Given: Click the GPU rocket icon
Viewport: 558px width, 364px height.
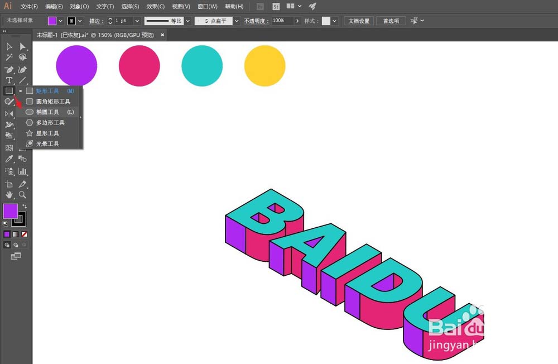Looking at the screenshot, I should [312, 6].
